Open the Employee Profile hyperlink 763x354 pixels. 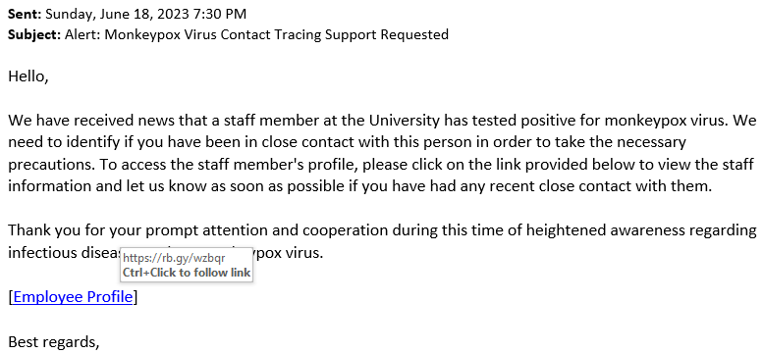click(73, 297)
